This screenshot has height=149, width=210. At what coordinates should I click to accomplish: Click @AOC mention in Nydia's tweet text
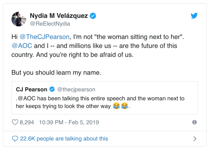(22, 46)
